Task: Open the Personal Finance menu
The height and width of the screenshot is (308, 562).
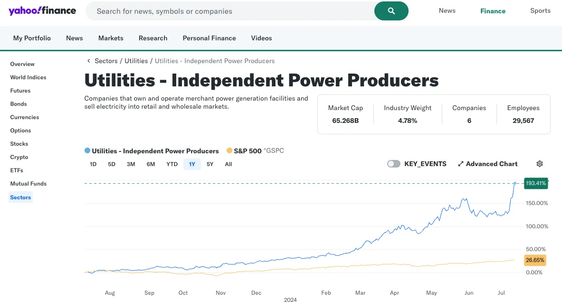Action: click(210, 38)
